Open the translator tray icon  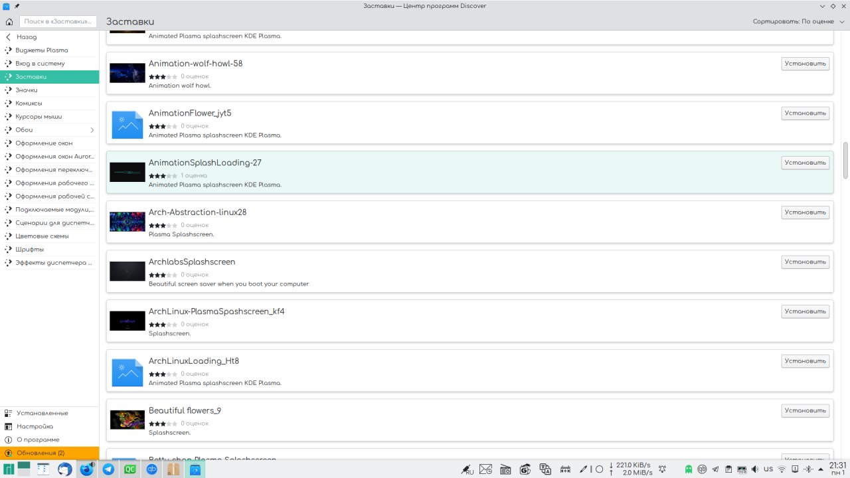(545, 469)
